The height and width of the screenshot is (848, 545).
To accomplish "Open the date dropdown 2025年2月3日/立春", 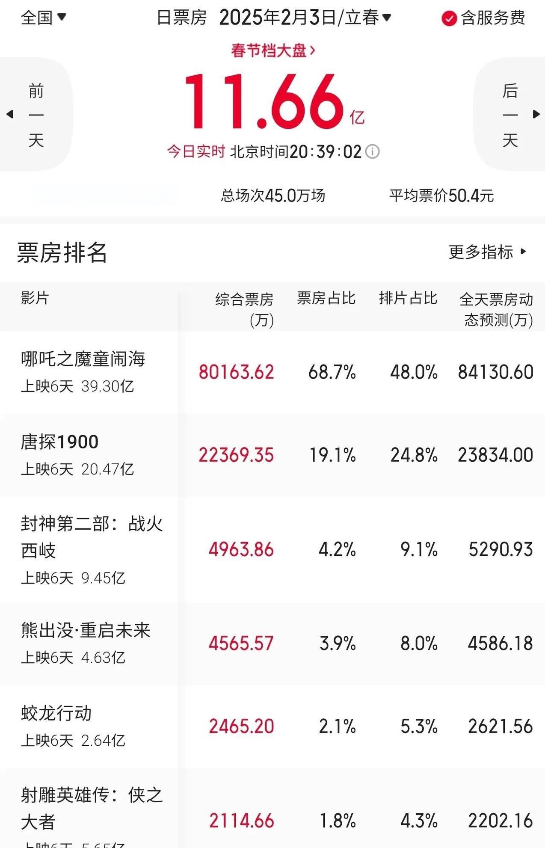I will pos(305,18).
